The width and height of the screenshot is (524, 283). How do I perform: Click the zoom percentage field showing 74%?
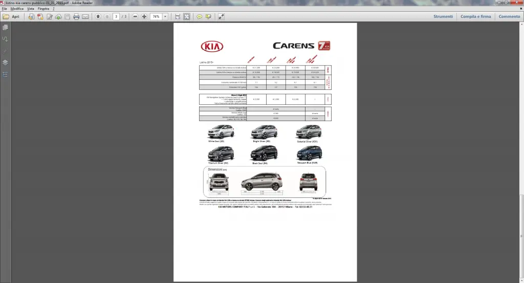[x=156, y=16]
